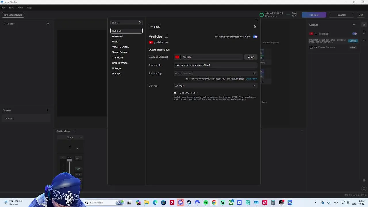Click the Clip button
Screen dimensions: 368x207
click(361, 15)
